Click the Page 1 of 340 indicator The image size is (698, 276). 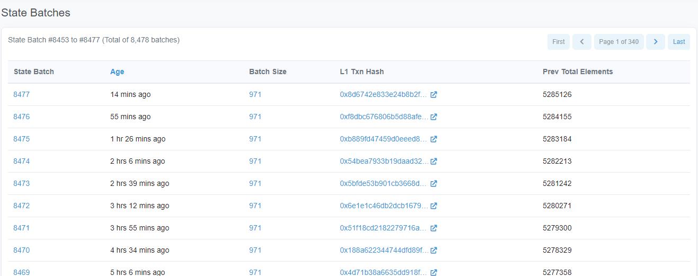click(x=619, y=42)
